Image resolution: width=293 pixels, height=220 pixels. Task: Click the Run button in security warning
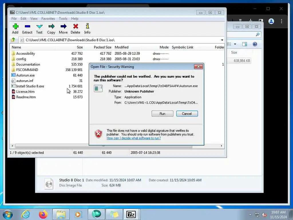pyautogui.click(x=163, y=113)
